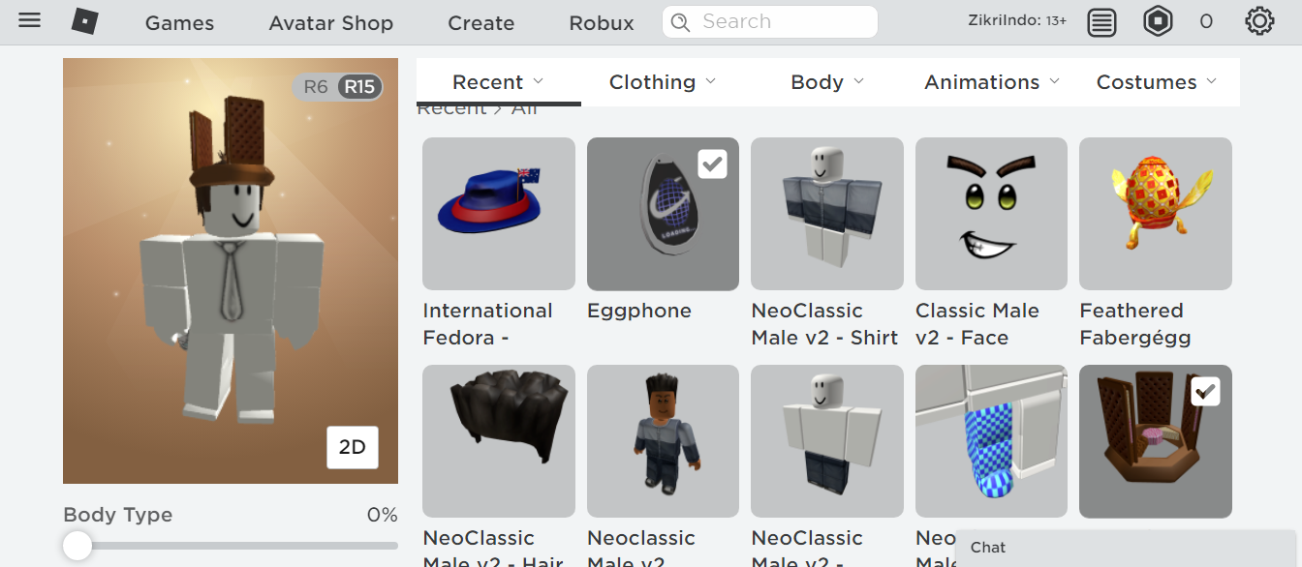Open the Robux page link
This screenshot has height=567, width=1302.
602,23
